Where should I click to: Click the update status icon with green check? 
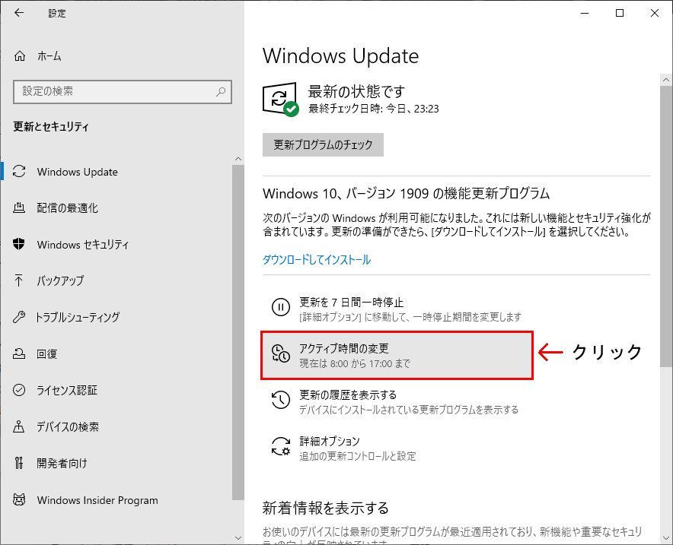[280, 99]
